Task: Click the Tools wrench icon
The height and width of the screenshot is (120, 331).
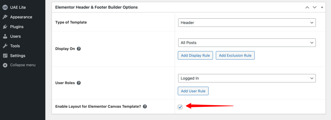Action: [5, 46]
